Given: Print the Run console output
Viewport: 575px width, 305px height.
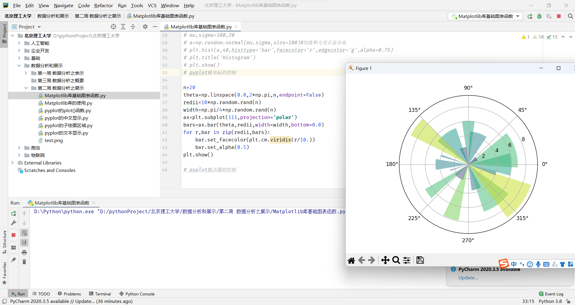Looking at the screenshot, I should click(x=24, y=253).
